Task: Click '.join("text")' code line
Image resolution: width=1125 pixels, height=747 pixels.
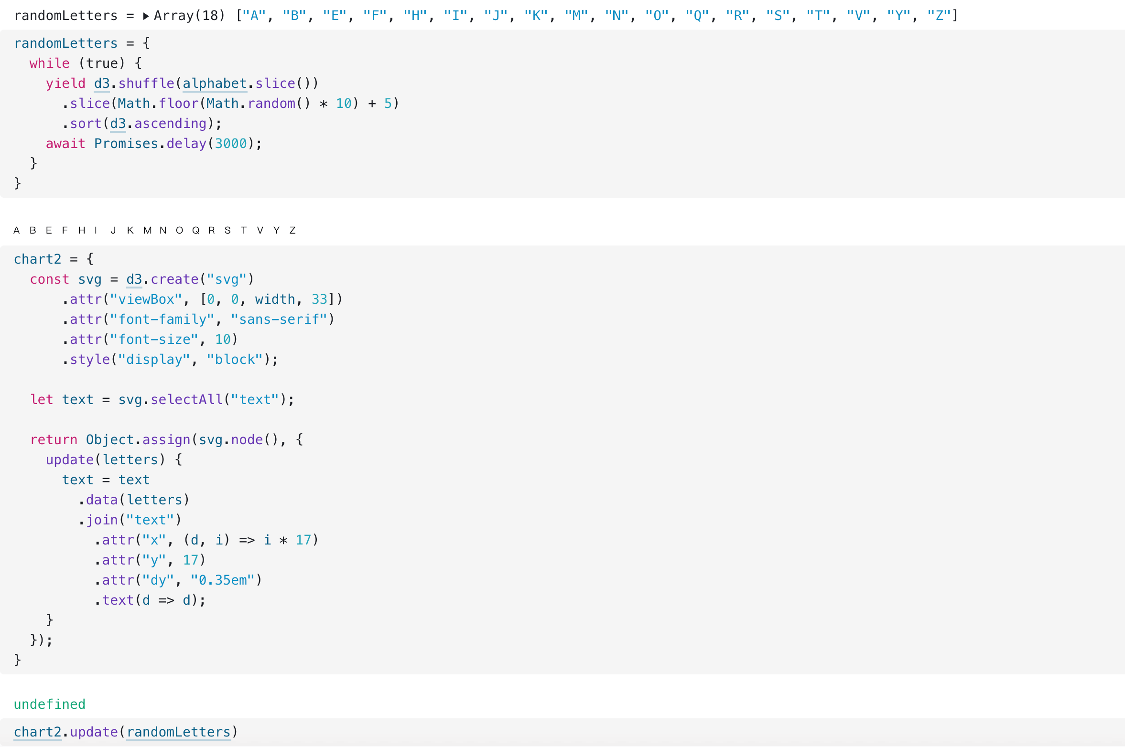Action: coord(130,520)
